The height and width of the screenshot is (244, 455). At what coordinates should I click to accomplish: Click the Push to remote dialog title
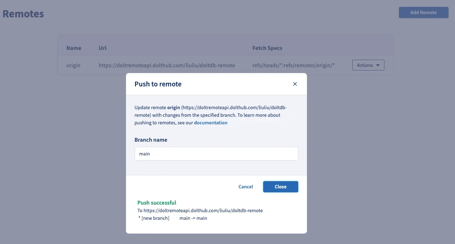[158, 84]
